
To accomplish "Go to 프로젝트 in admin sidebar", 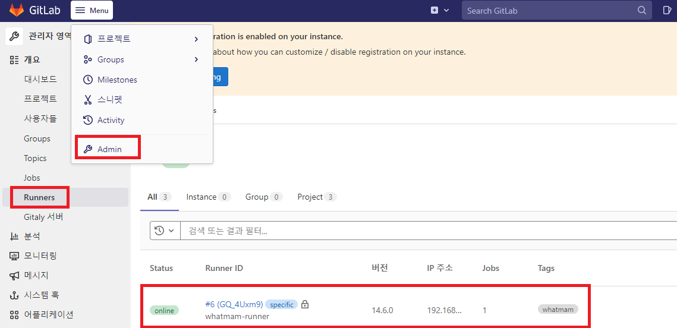I will tap(40, 99).
